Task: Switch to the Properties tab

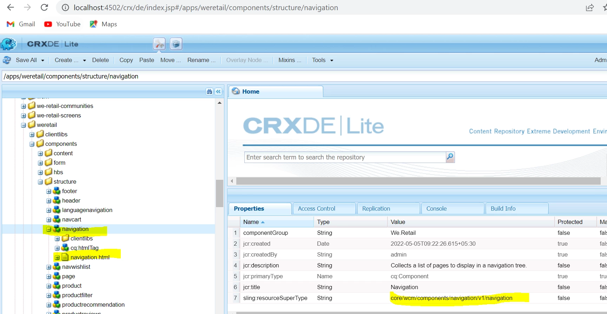Action: tap(260, 209)
